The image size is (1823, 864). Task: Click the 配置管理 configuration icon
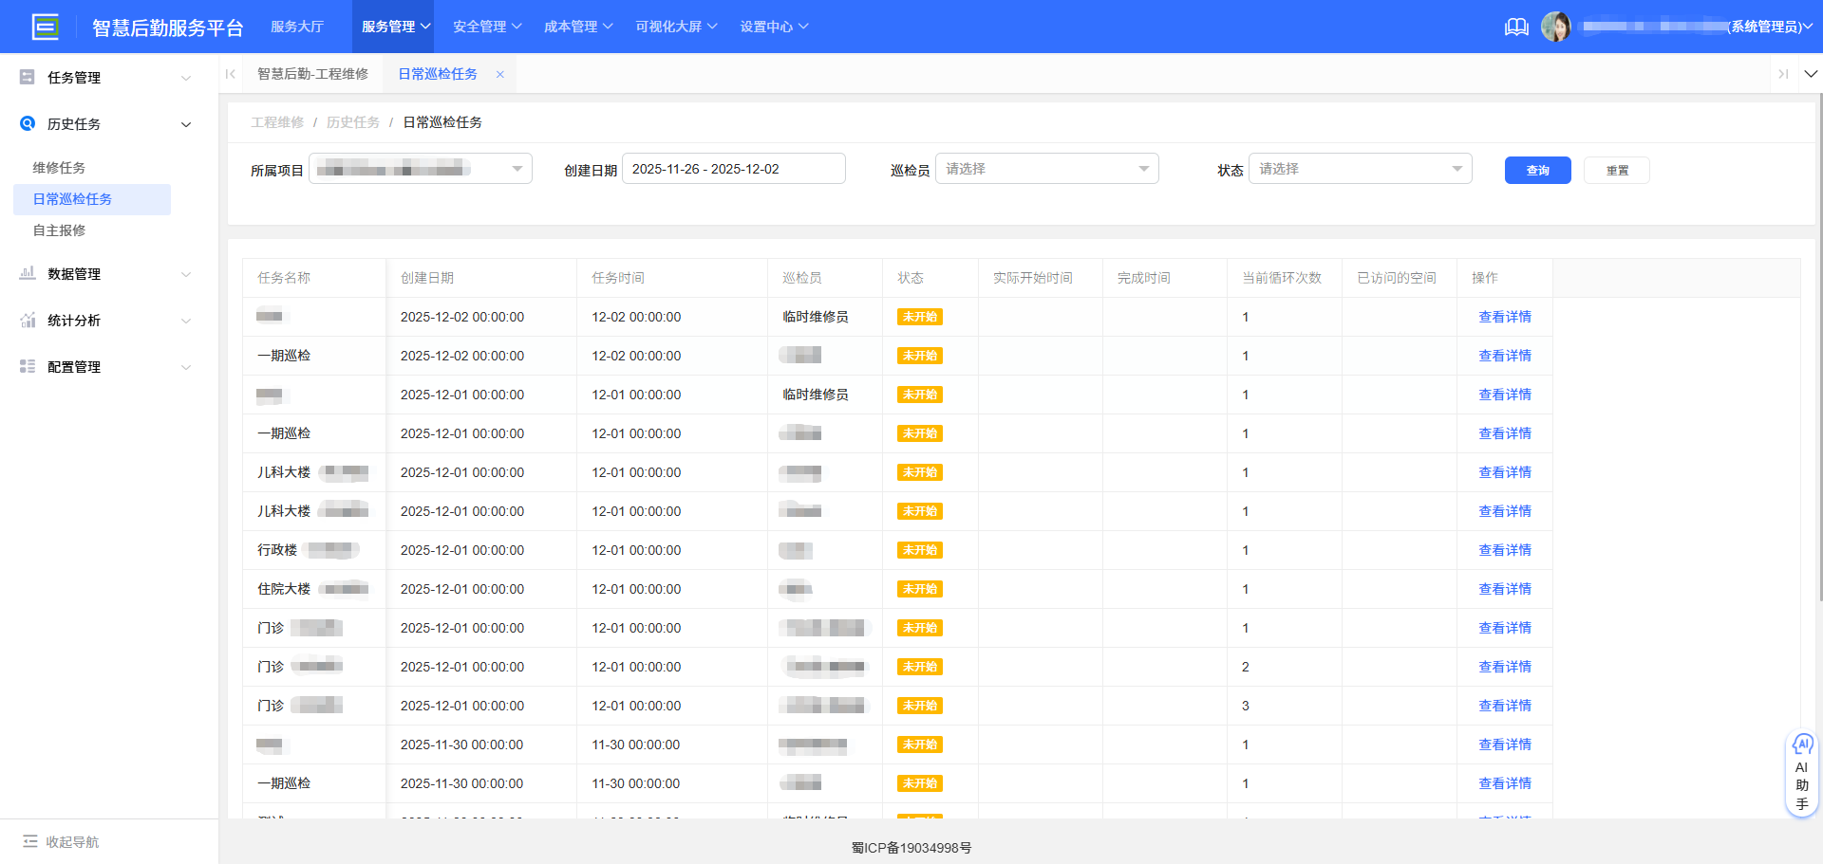tap(27, 366)
